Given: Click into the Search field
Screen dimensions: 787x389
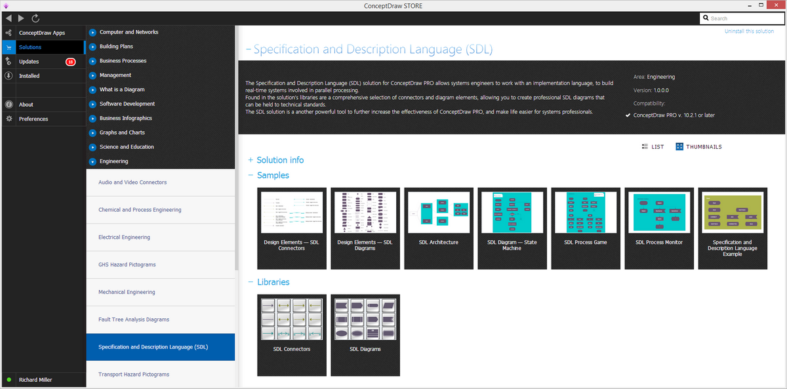Looking at the screenshot, I should point(742,18).
